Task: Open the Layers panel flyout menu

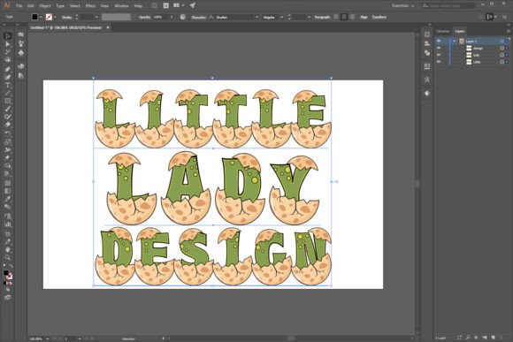Action: pos(508,32)
